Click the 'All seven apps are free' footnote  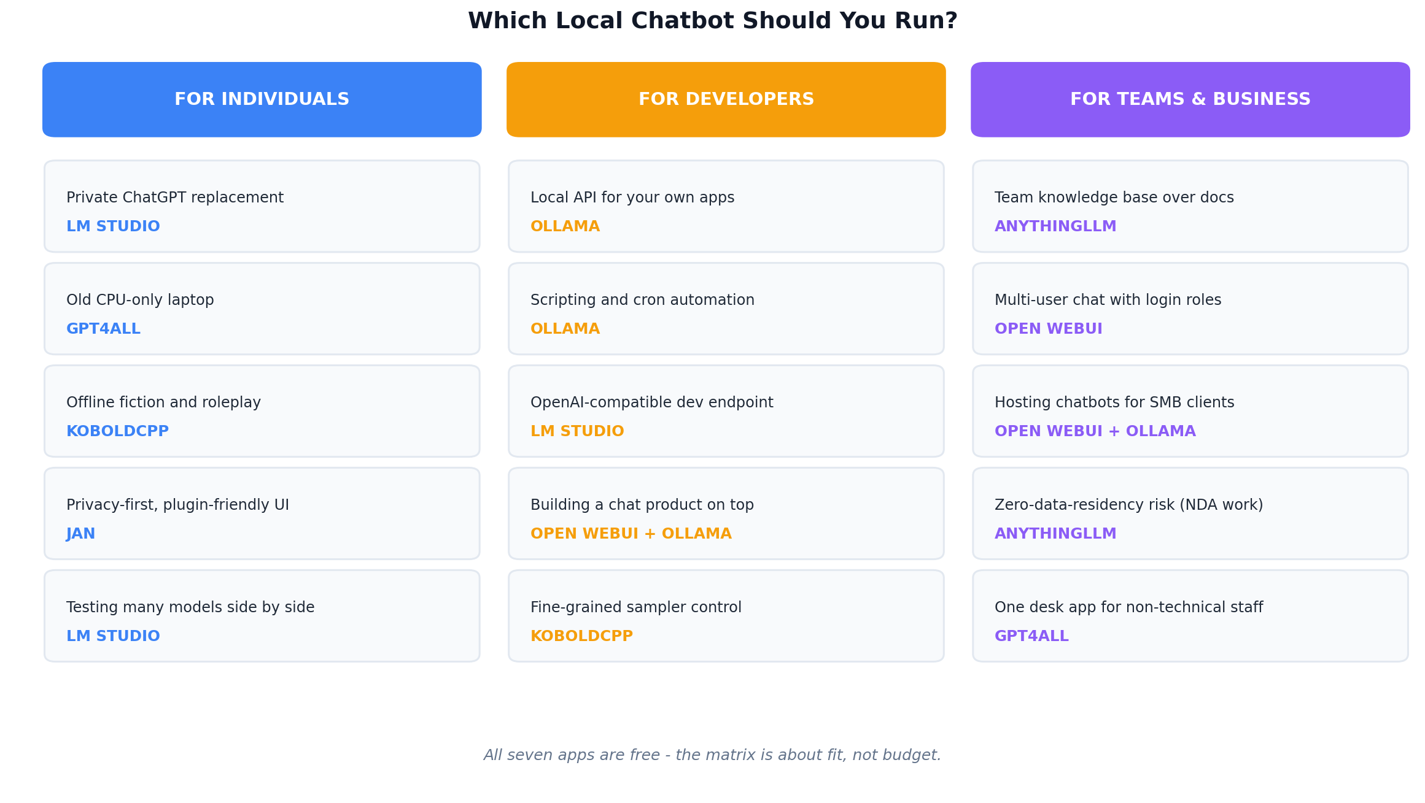[x=712, y=755]
